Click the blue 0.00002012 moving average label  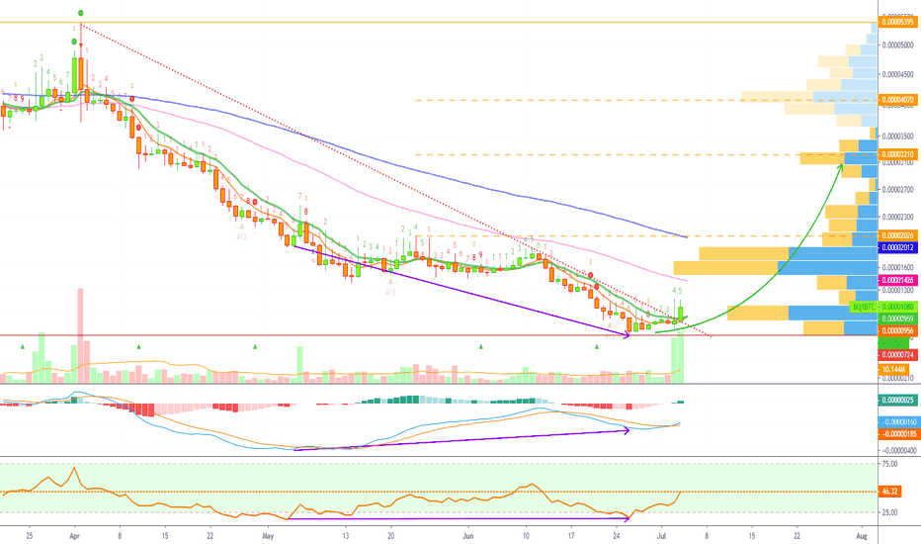(x=898, y=247)
